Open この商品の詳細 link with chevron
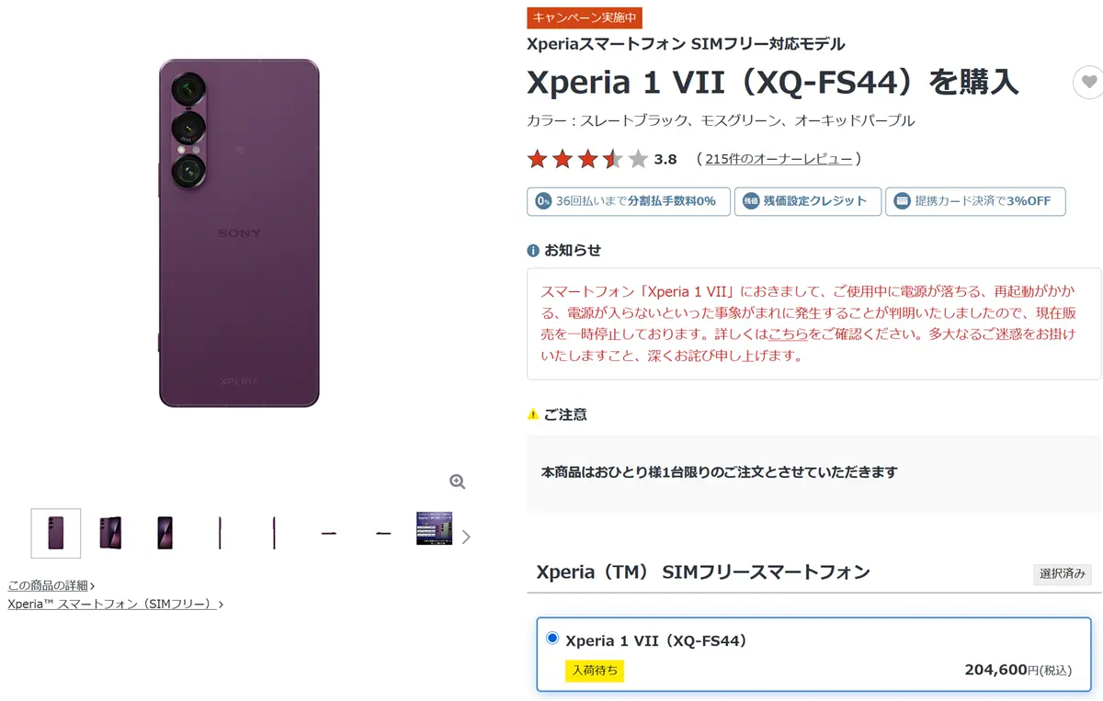Screen dimensions: 1103x701 click(x=51, y=585)
